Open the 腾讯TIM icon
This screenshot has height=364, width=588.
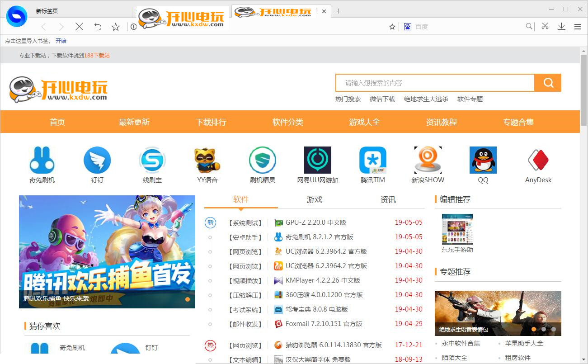point(372,160)
